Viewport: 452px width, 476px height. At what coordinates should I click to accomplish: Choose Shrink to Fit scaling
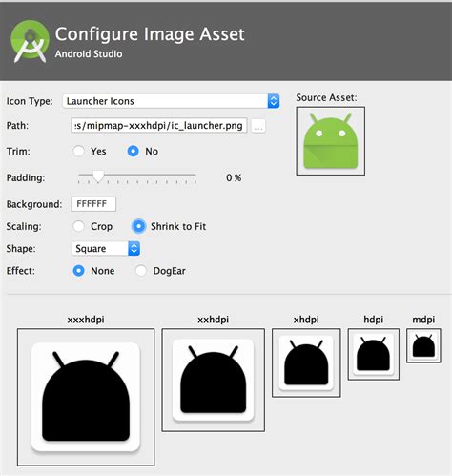(x=138, y=226)
